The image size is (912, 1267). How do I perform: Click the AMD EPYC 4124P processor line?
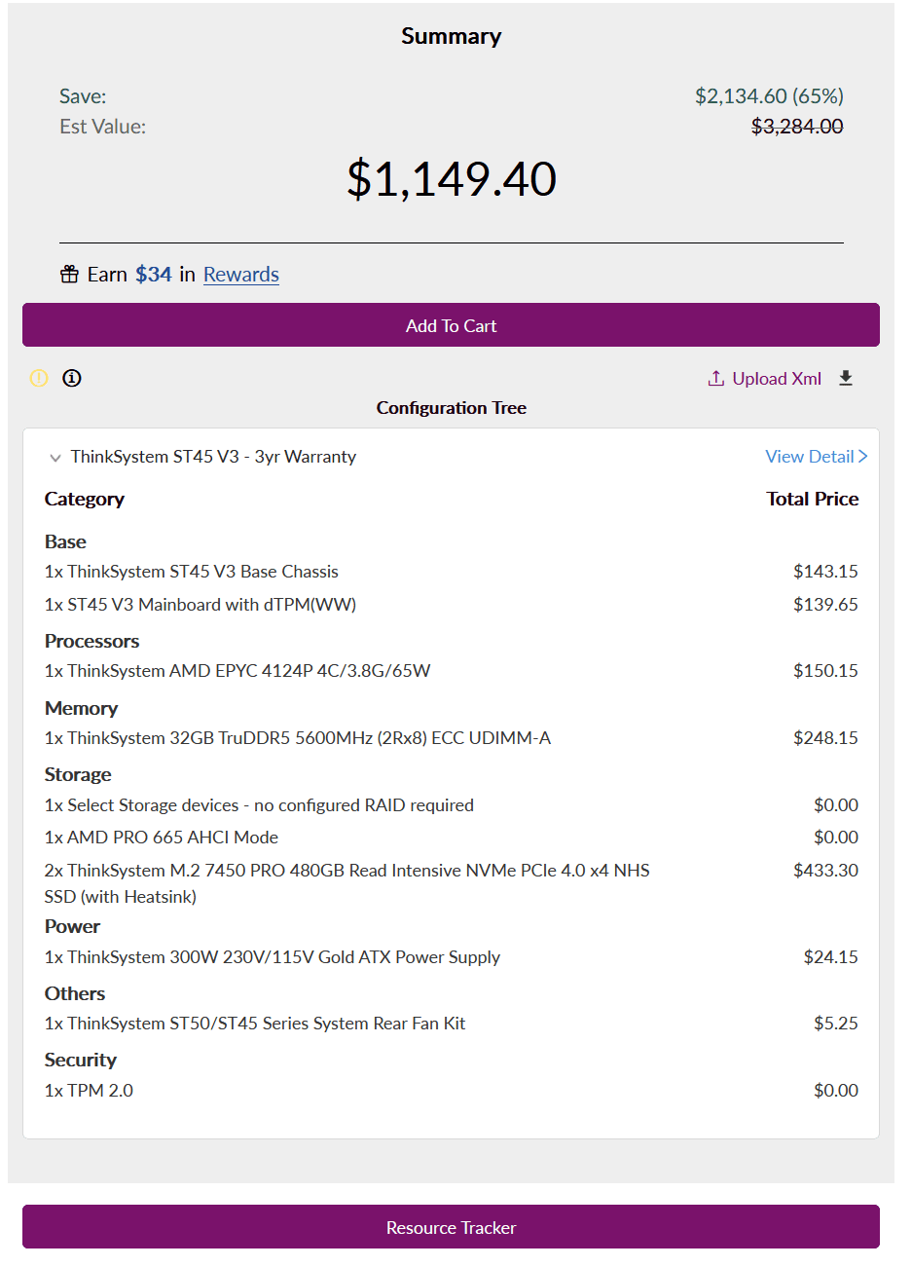(237, 671)
